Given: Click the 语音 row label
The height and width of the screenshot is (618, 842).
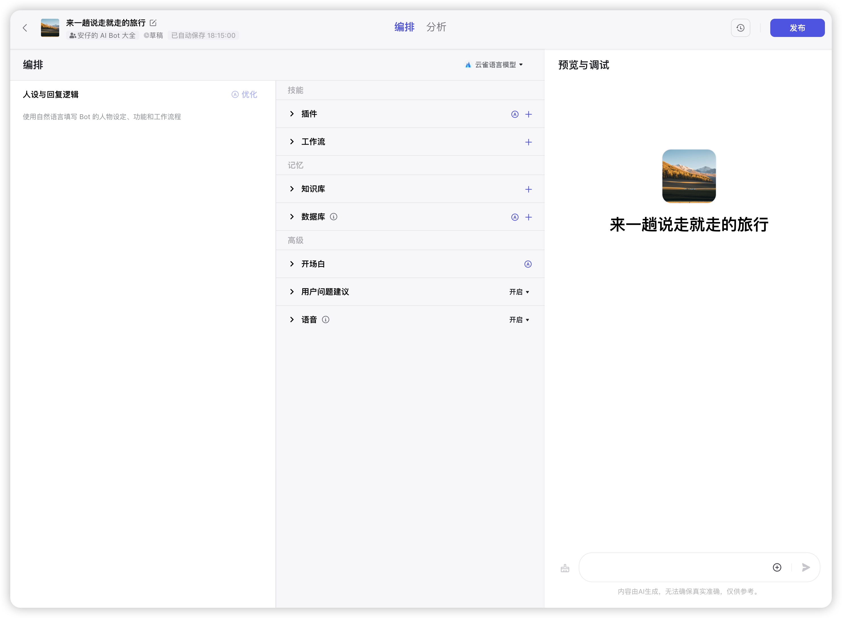Looking at the screenshot, I should (x=309, y=320).
